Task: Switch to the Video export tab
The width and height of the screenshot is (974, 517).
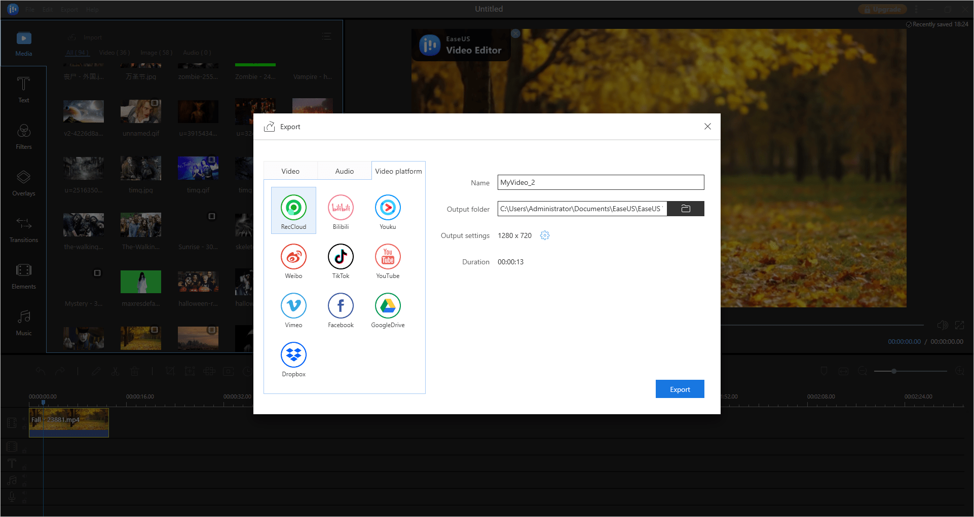Action: click(290, 171)
